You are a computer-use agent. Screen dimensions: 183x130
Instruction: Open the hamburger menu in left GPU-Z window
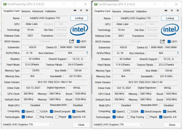[87, 10]
